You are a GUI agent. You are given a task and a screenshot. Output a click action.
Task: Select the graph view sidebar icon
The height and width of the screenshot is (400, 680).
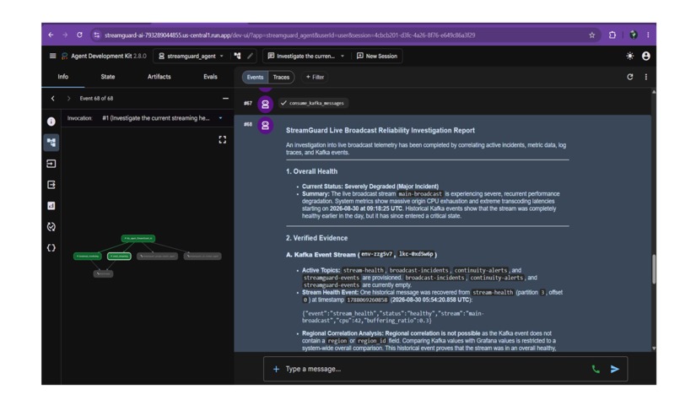click(x=51, y=143)
